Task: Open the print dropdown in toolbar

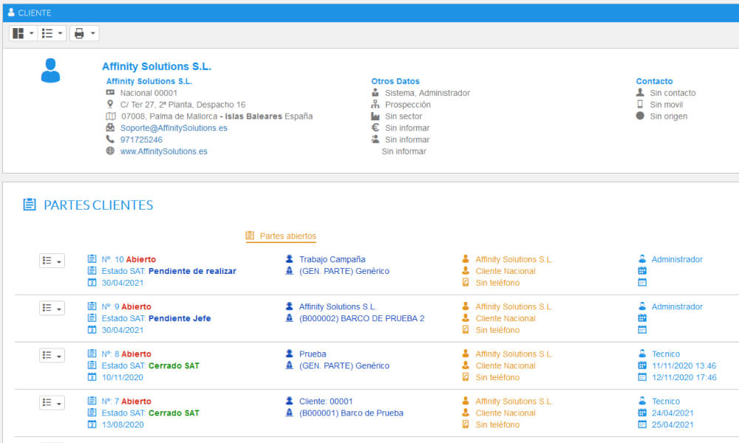Action: point(84,33)
